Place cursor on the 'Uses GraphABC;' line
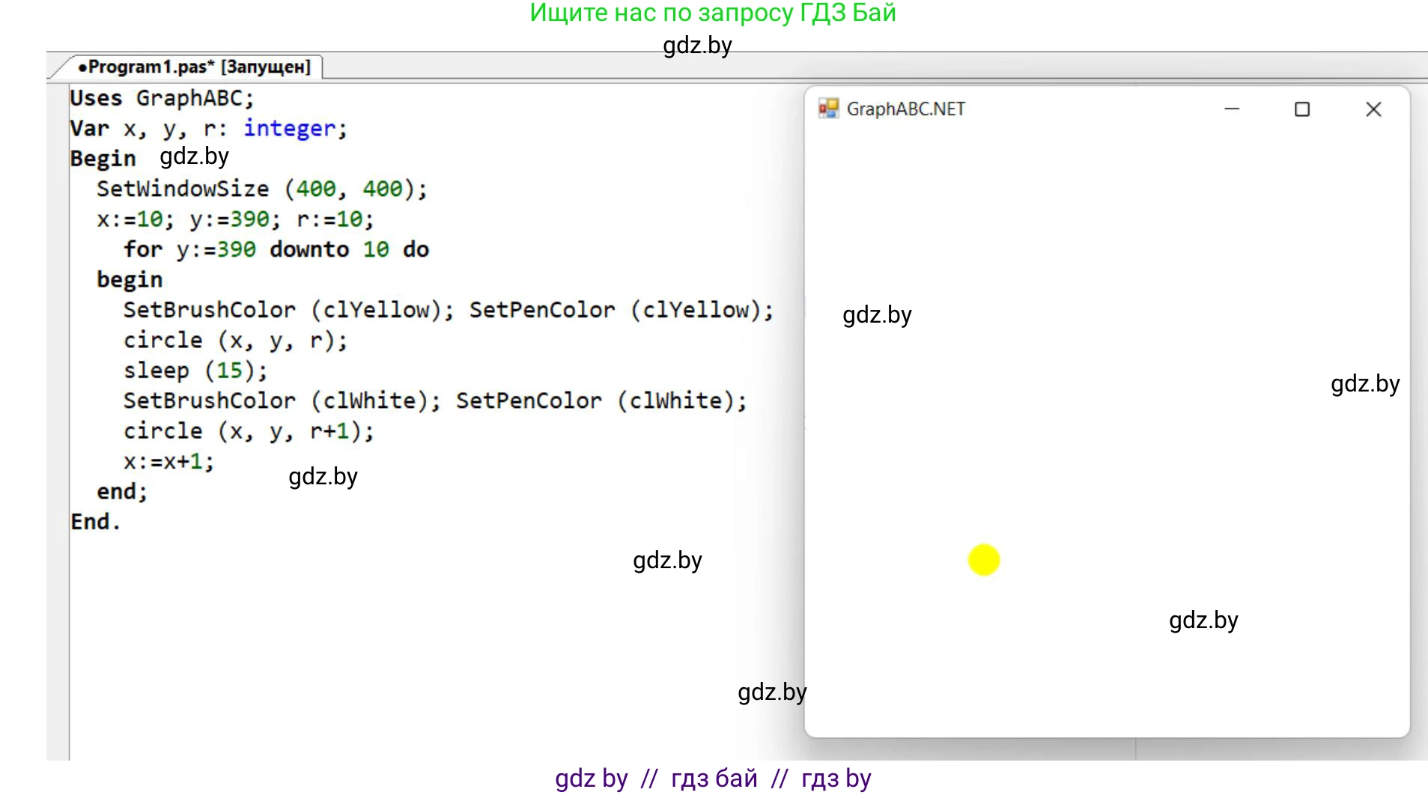The height and width of the screenshot is (795, 1428). click(x=162, y=98)
